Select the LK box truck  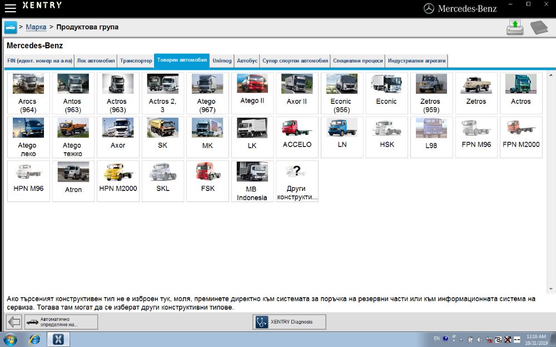pos(252,137)
